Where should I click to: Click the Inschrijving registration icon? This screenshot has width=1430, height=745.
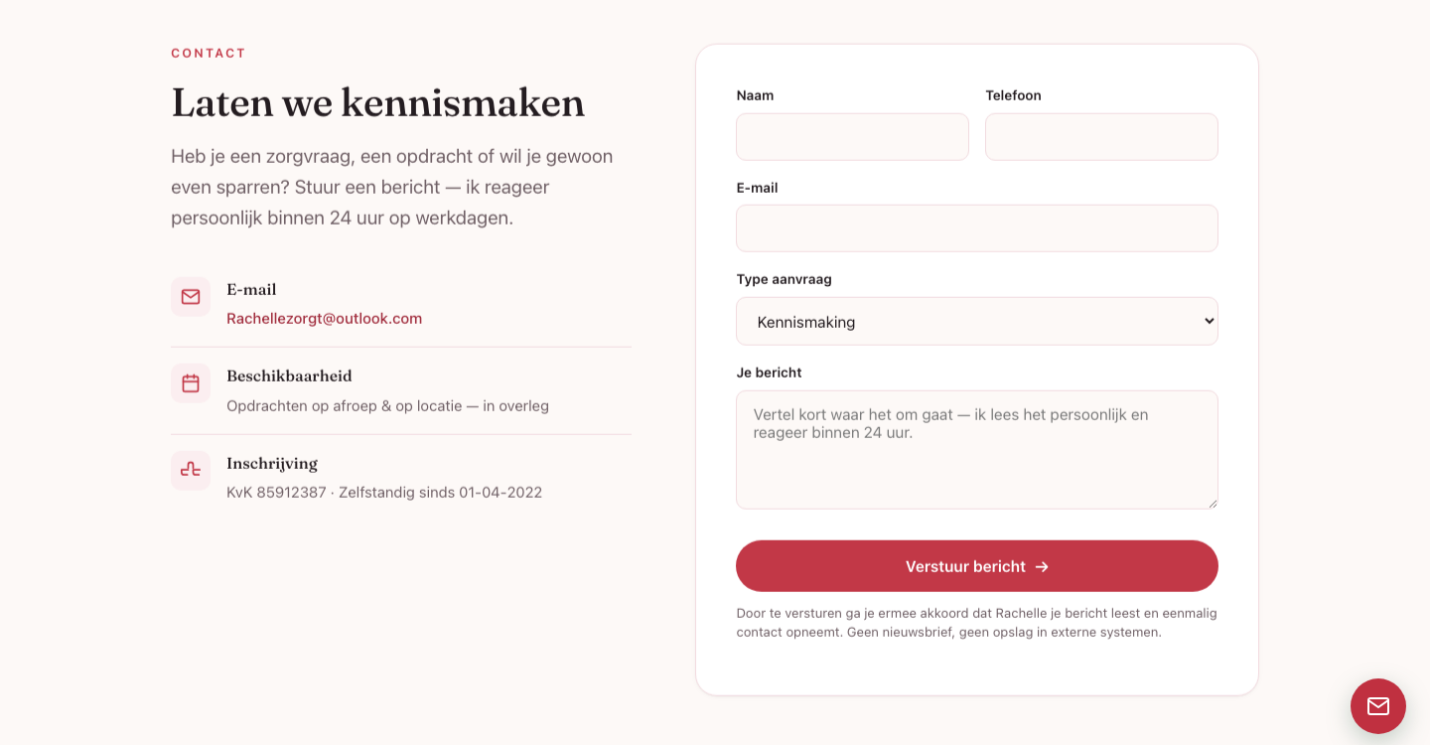click(191, 471)
